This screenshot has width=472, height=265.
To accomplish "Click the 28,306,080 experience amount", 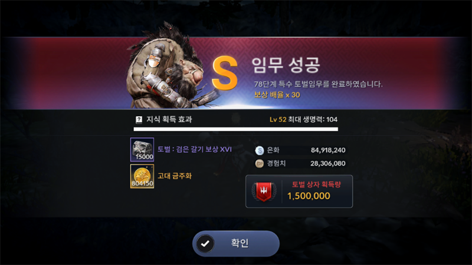I will pos(328,164).
